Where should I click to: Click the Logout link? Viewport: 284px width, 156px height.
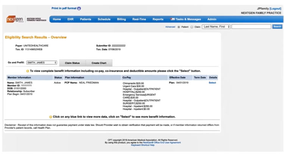pyautogui.click(x=275, y=8)
